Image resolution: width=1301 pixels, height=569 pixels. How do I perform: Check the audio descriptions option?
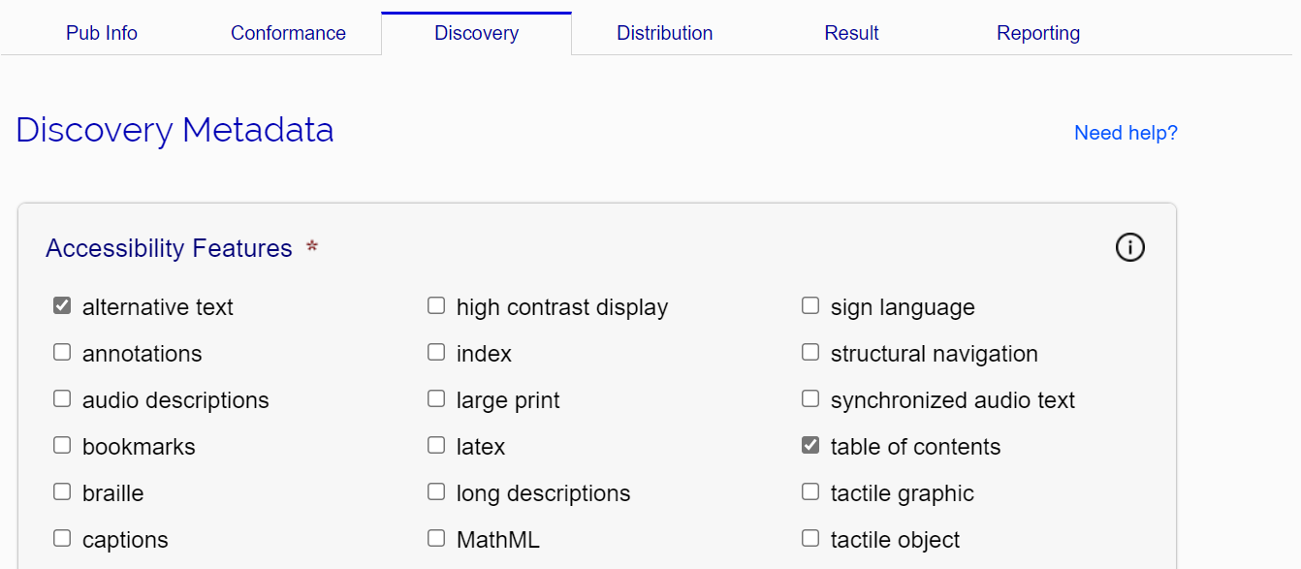pos(62,399)
